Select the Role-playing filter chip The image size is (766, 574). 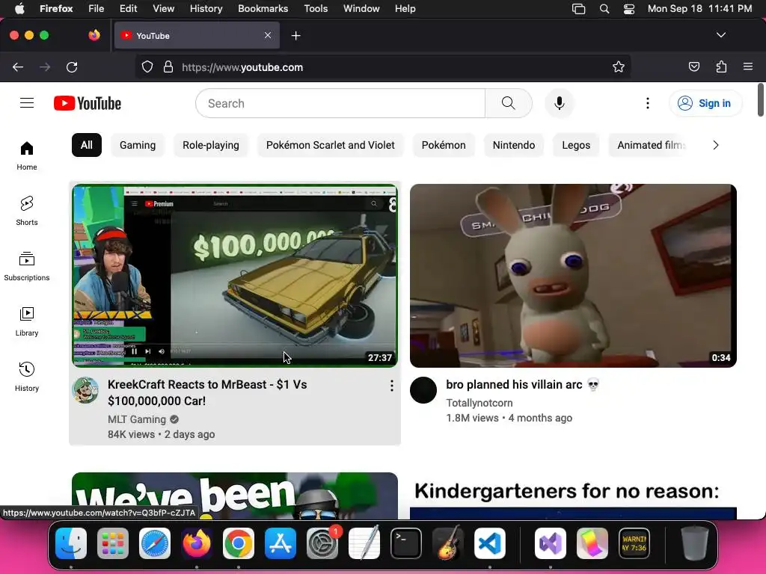[x=211, y=145]
